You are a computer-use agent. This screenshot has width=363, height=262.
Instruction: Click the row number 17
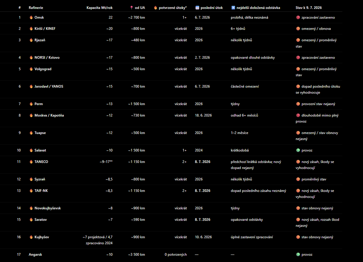tap(19, 255)
